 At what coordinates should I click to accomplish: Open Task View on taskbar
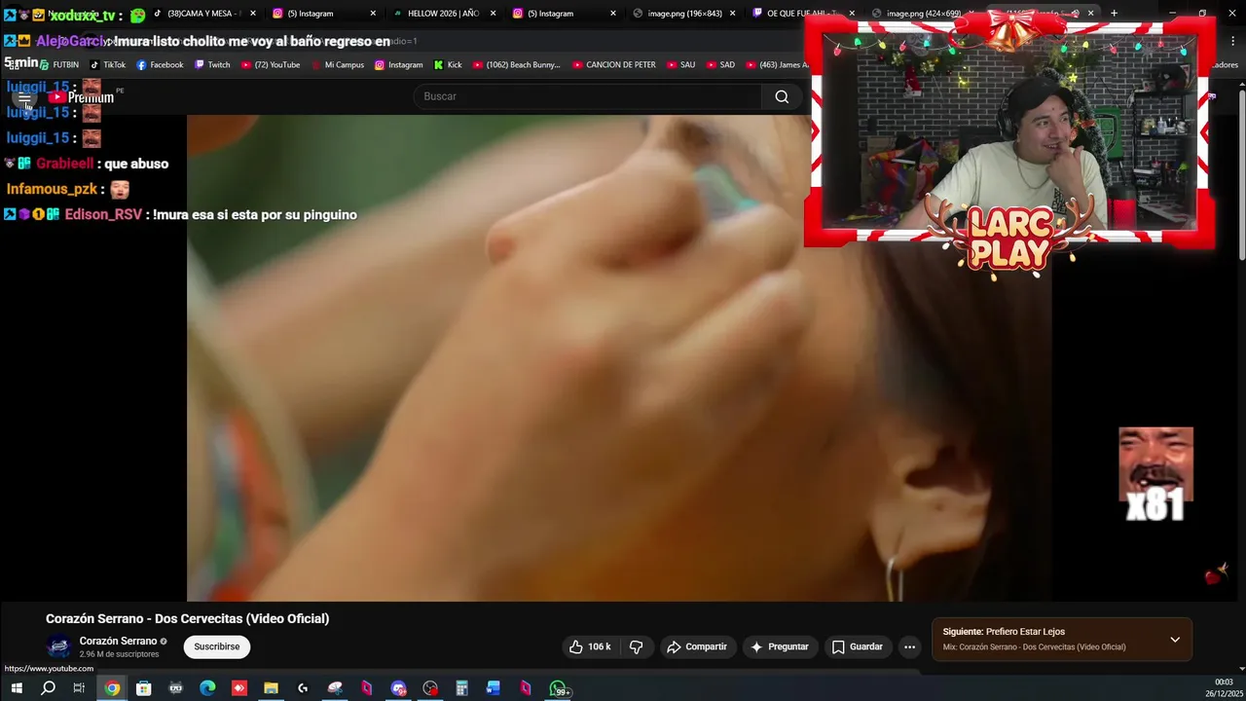click(79, 688)
